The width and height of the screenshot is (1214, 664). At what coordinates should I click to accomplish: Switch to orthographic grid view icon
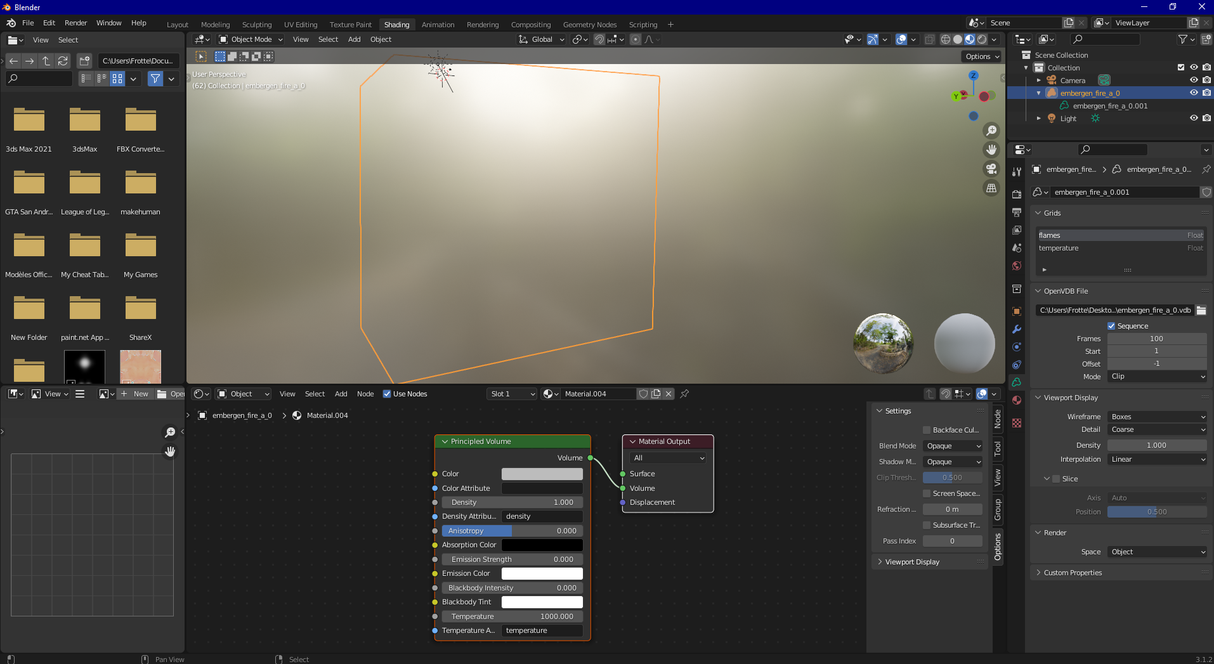(991, 188)
